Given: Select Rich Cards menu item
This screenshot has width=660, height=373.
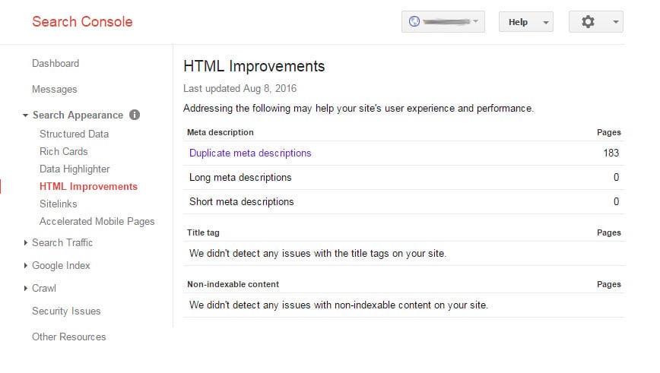Looking at the screenshot, I should click(64, 151).
